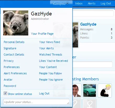This screenshot has height=108, width=115.
Task: Click Log Out in the account dropdown
Action: point(44,93)
